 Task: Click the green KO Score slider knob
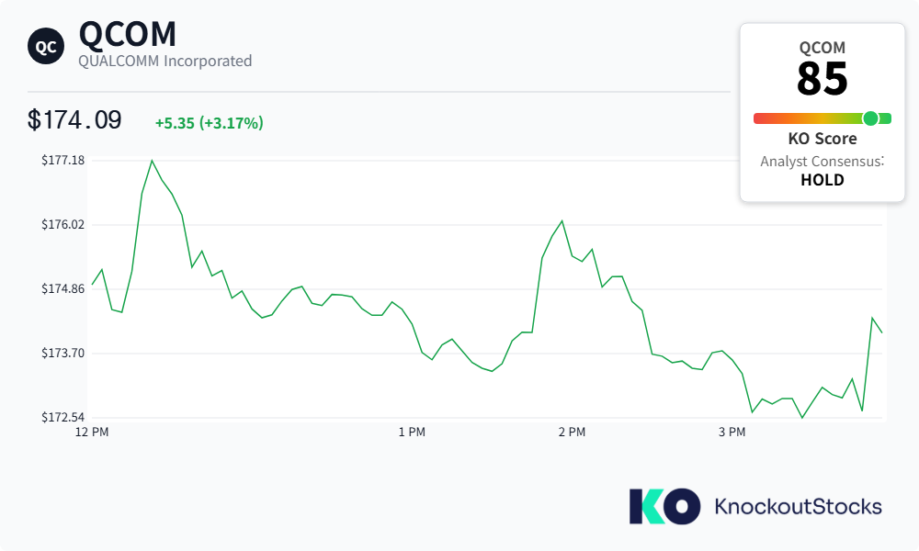[x=870, y=118]
